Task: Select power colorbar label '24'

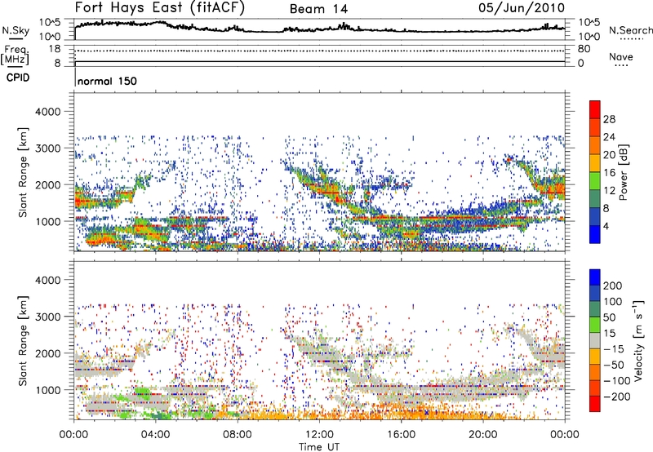Action: pos(609,137)
